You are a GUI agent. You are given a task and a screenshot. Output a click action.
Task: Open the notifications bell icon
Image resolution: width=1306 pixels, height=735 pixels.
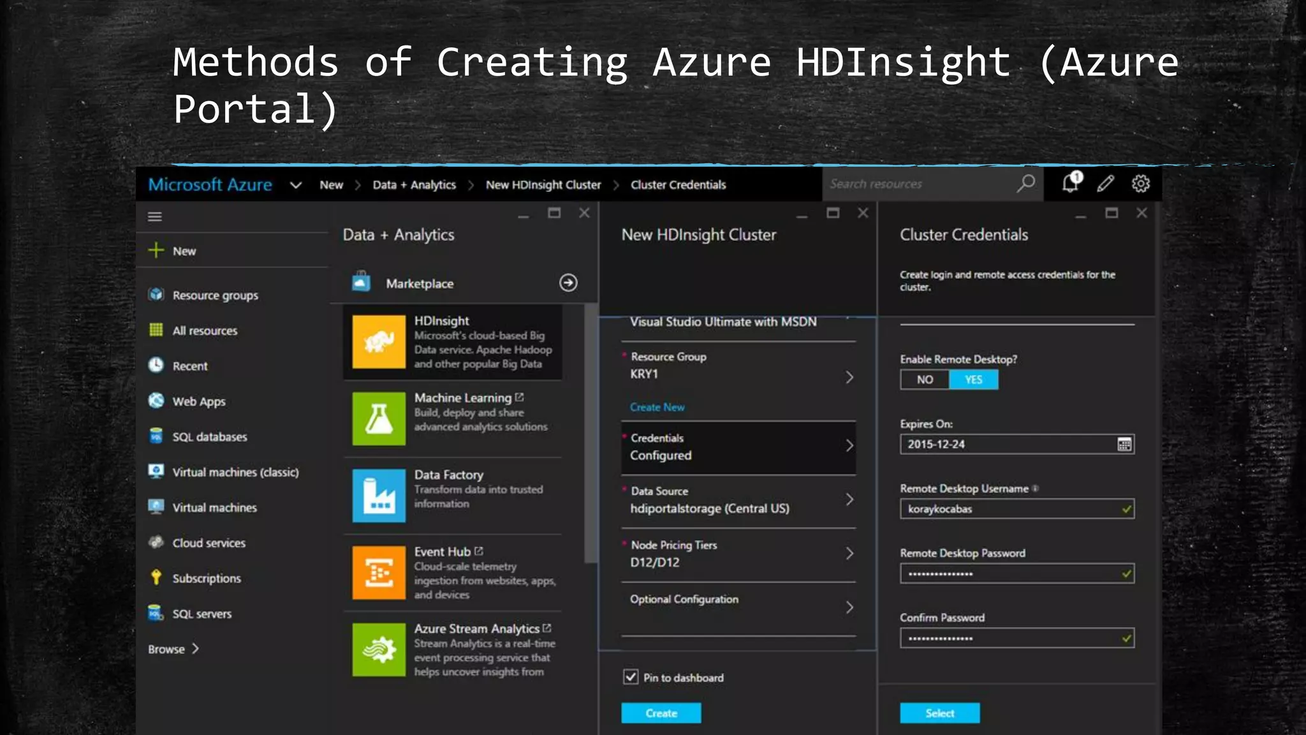[x=1071, y=182]
